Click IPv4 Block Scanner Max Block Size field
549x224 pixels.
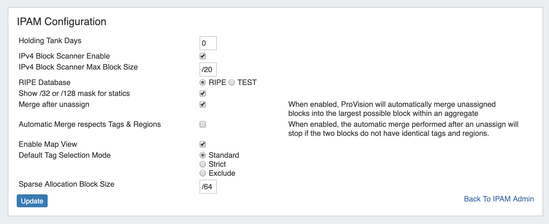pos(208,70)
